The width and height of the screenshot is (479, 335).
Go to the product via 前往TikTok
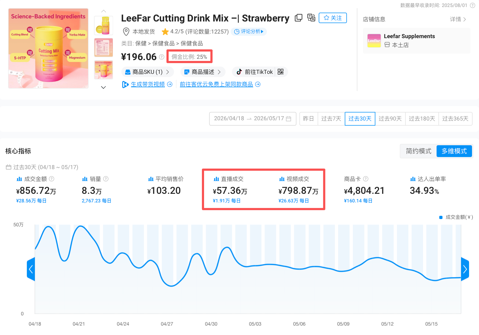point(255,72)
